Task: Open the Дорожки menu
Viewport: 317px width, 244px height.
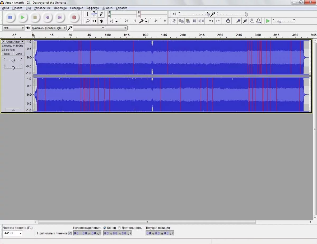Action: coord(60,8)
